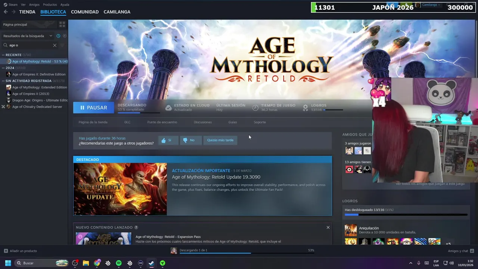Click the library search field
The image size is (478, 269).
click(30, 45)
